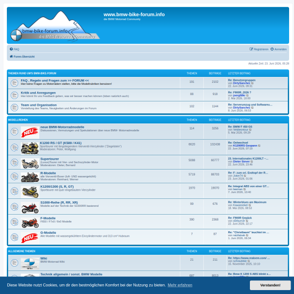View latest post icon next to lawman
This screenshot has height=294, width=294.
[245, 189]
